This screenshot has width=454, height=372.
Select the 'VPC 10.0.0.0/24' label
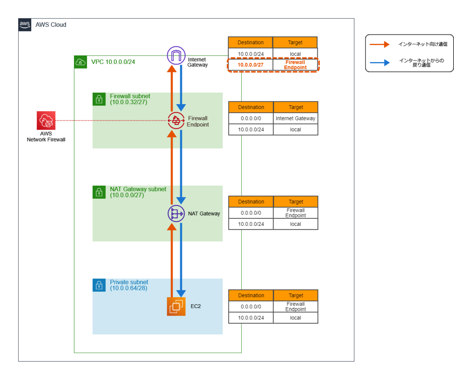click(x=113, y=62)
